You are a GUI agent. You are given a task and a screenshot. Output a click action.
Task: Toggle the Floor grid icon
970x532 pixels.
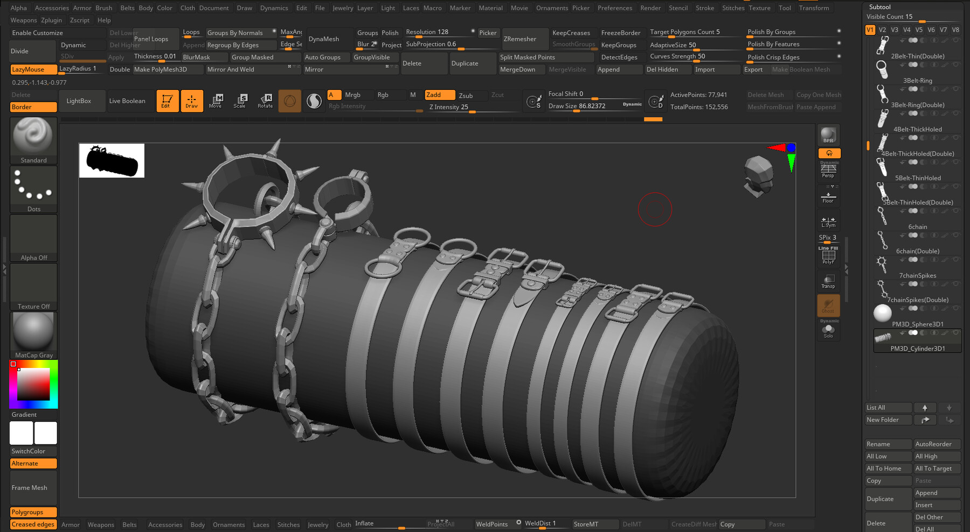pyautogui.click(x=828, y=196)
